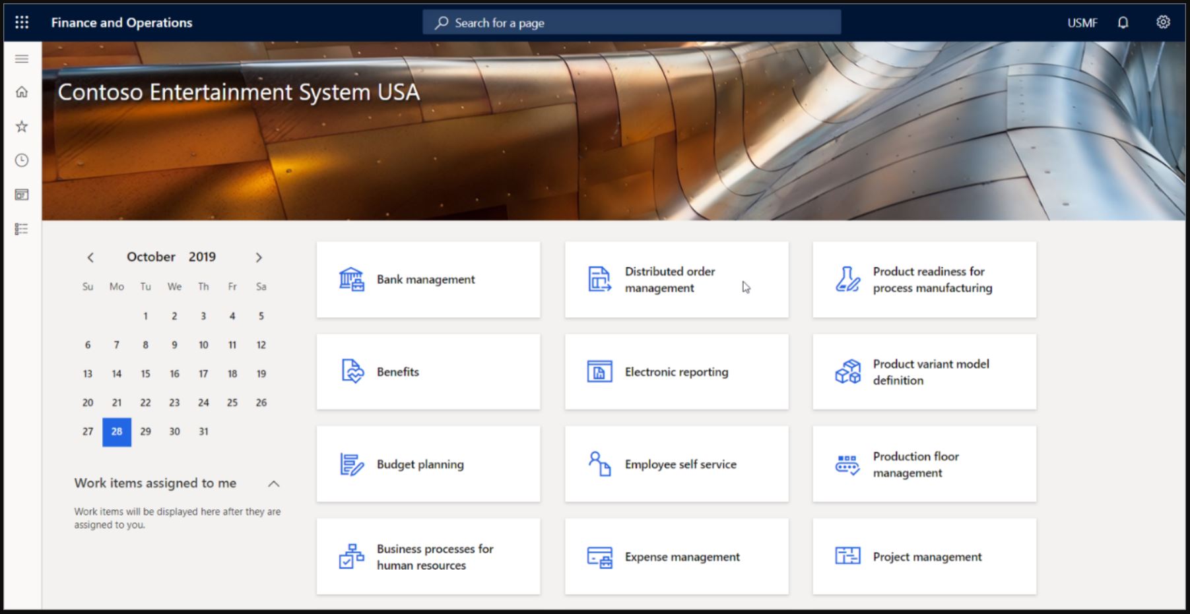
Task: Open the Modules list icon in the sidebar
Action: point(22,228)
